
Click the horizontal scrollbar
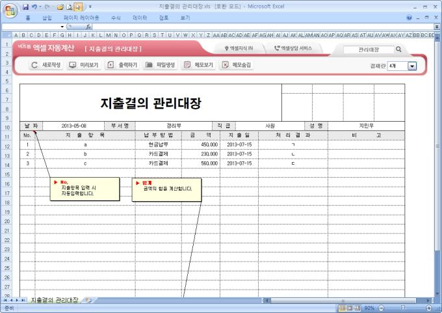click(343, 300)
